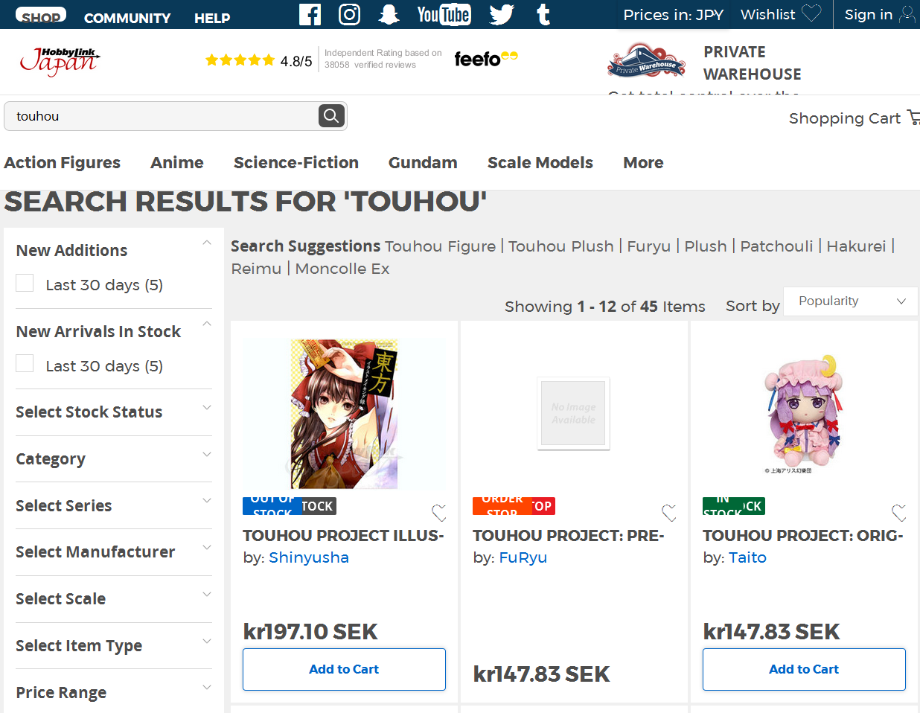Expand the Select Stock Status filter
This screenshot has width=920, height=713.
pyautogui.click(x=113, y=412)
